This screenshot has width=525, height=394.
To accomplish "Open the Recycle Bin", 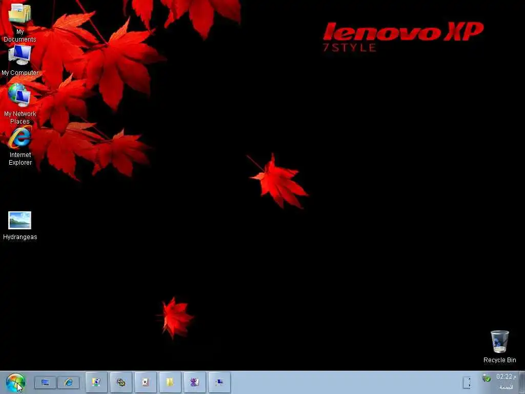I will point(499,347).
